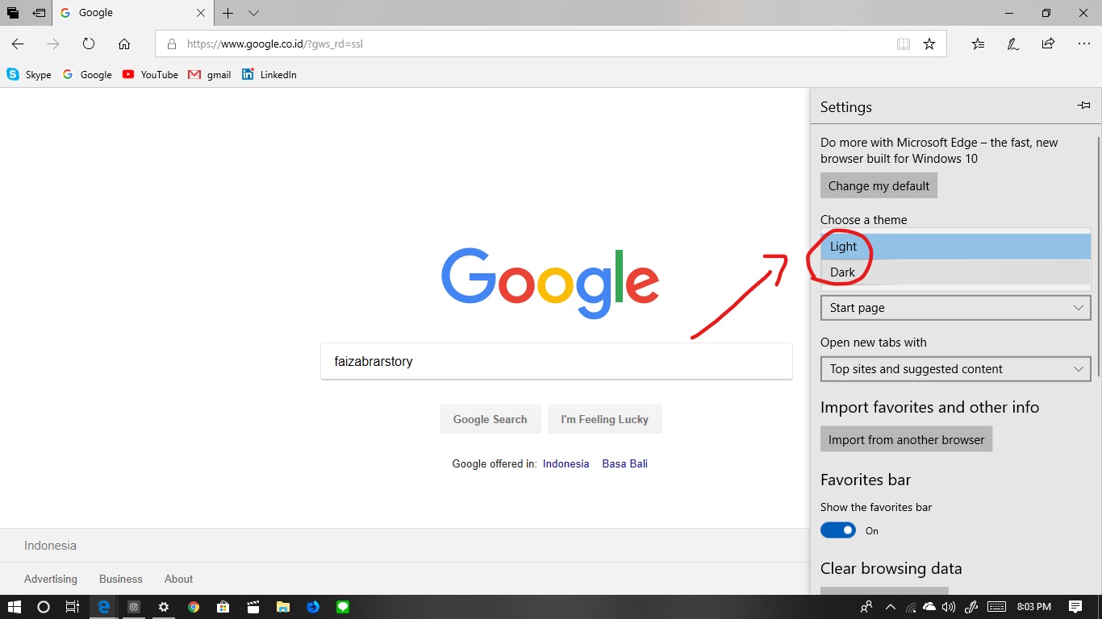Screen dimensions: 1102x619
Task: Click the Basa Bali language link
Action: click(x=624, y=463)
